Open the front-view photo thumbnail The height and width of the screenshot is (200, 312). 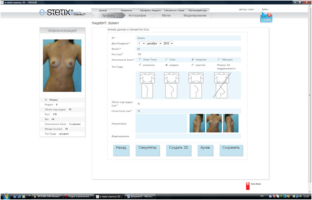tap(214, 123)
